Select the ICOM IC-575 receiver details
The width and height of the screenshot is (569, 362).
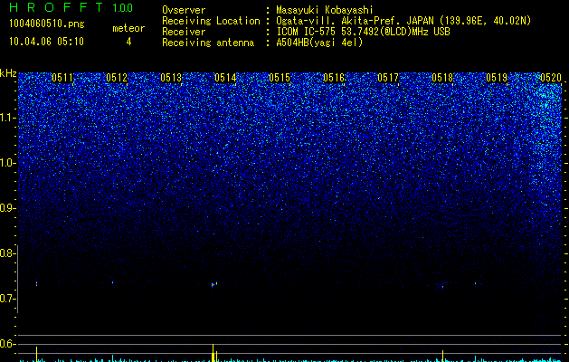point(363,32)
